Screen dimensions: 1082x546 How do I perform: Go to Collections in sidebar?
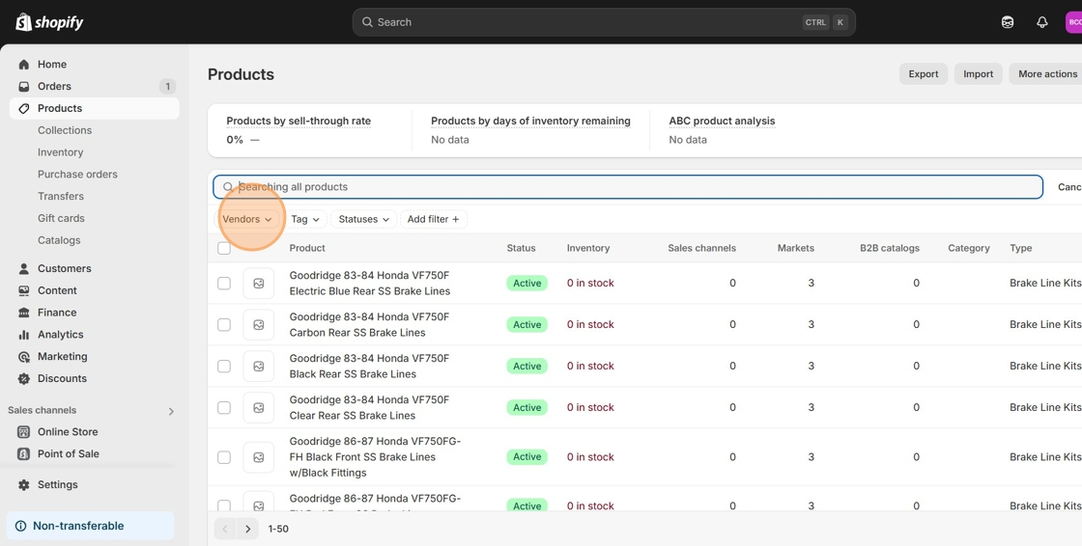click(x=65, y=130)
